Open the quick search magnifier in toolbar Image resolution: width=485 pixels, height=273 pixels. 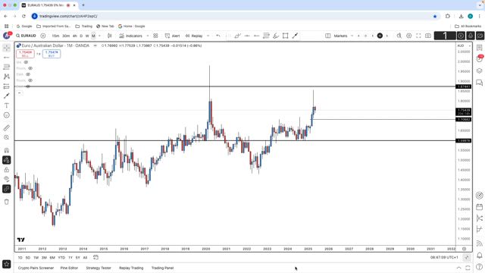coord(399,36)
